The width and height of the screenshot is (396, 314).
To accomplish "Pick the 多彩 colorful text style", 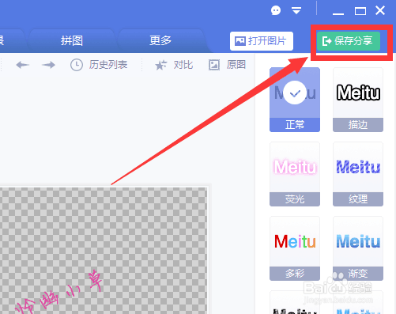I will [x=295, y=248].
